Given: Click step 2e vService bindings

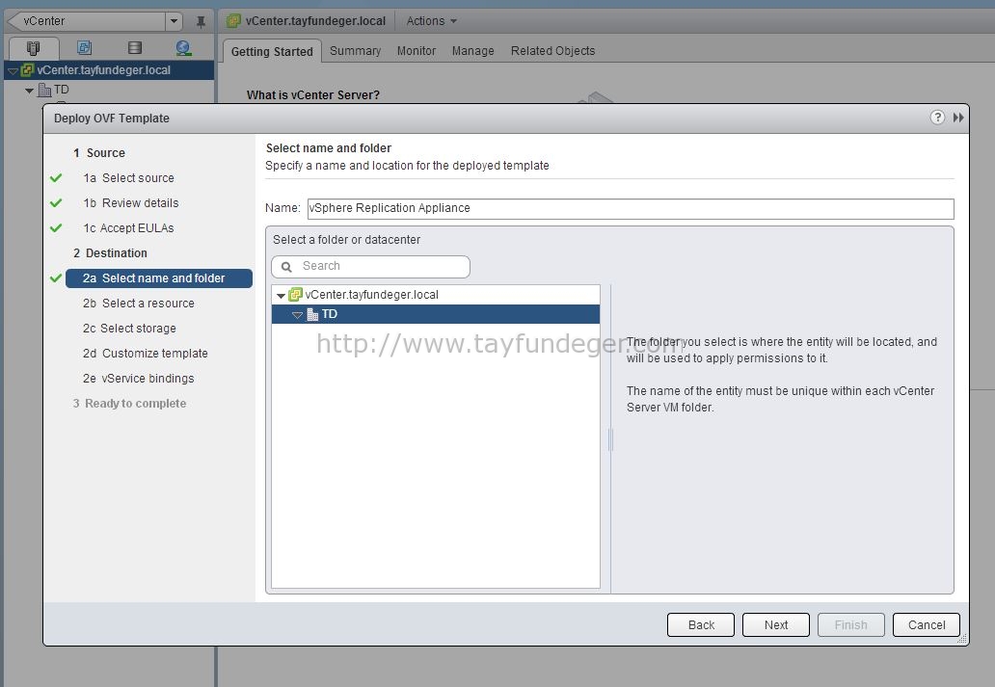Looking at the screenshot, I should 138,379.
